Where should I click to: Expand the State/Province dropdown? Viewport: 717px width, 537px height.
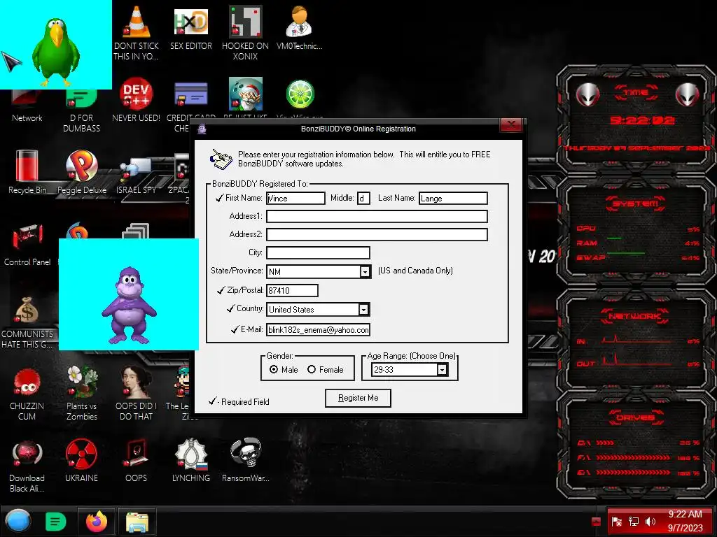365,272
